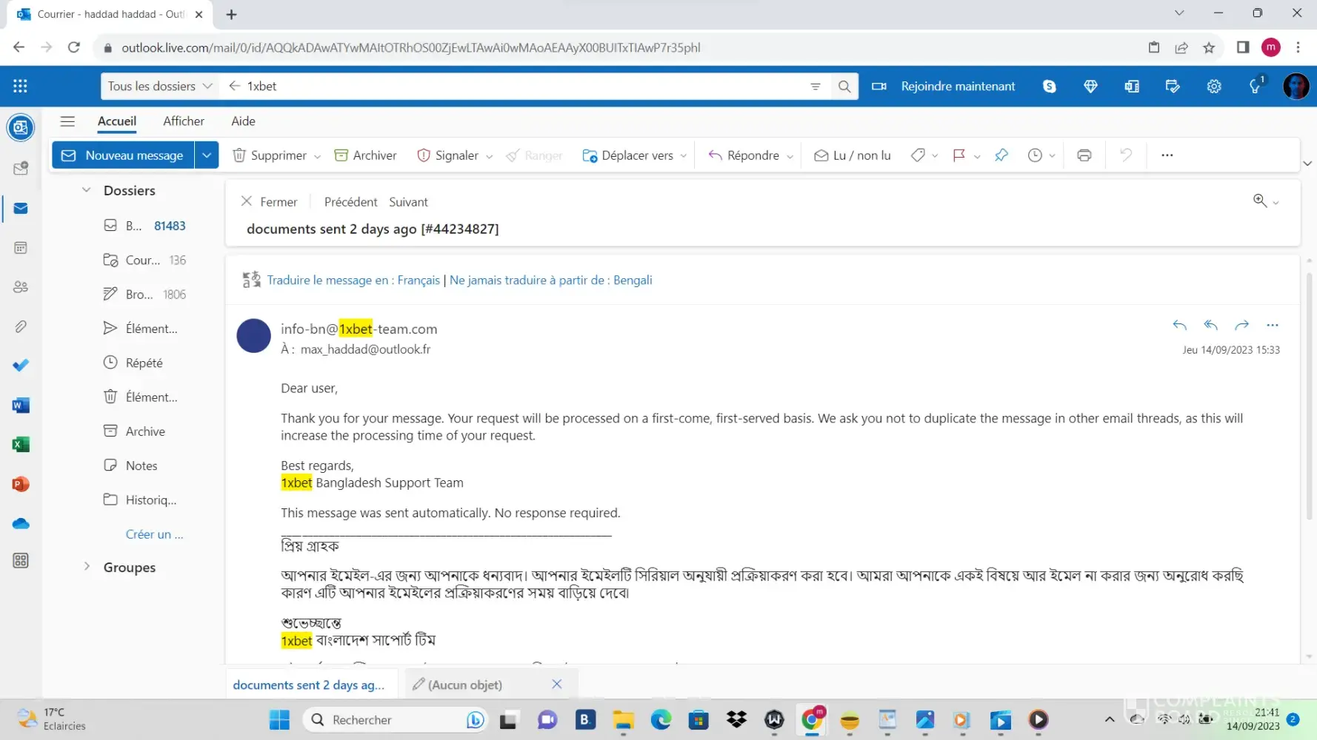Click the Print icon in toolbar
This screenshot has width=1317, height=740.
click(x=1084, y=155)
